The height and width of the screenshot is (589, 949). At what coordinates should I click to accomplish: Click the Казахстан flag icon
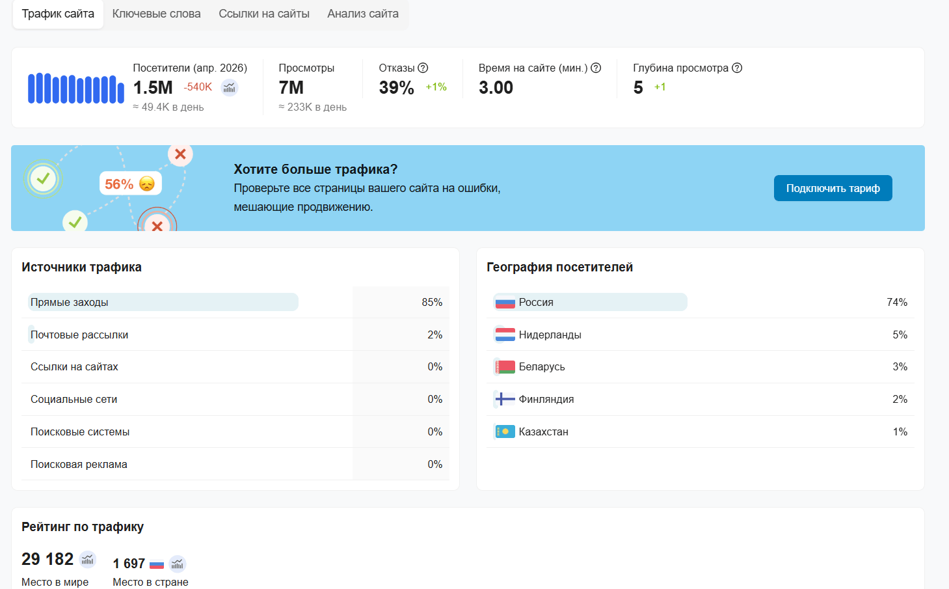coord(505,431)
